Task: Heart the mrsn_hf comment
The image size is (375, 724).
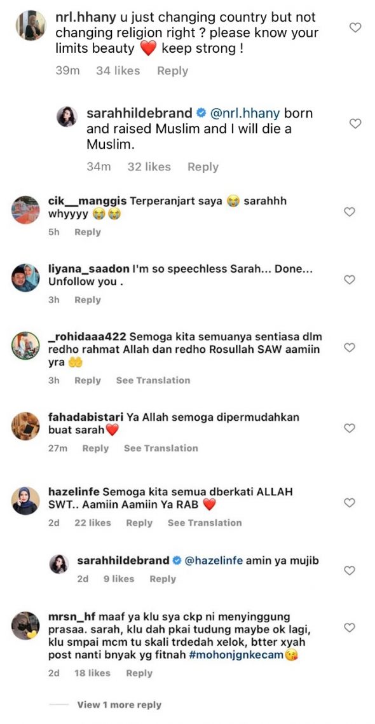Action: coord(350,627)
